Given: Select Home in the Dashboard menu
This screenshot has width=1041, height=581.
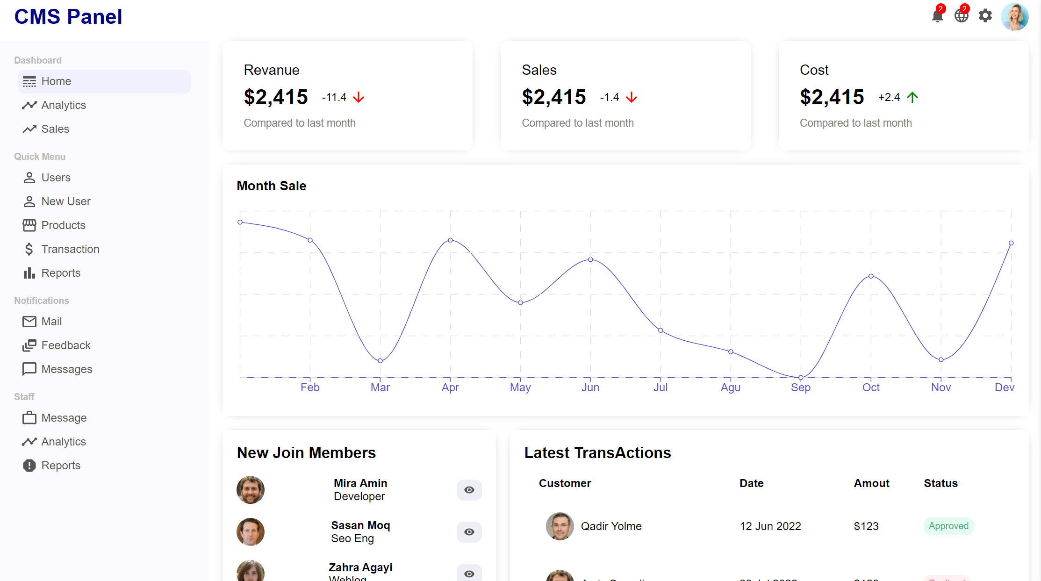Looking at the screenshot, I should pyautogui.click(x=56, y=81).
